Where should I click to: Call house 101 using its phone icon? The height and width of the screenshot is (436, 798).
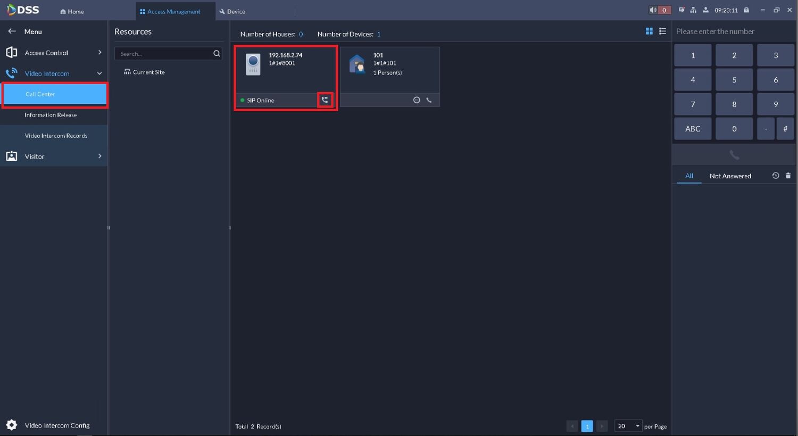click(x=429, y=100)
